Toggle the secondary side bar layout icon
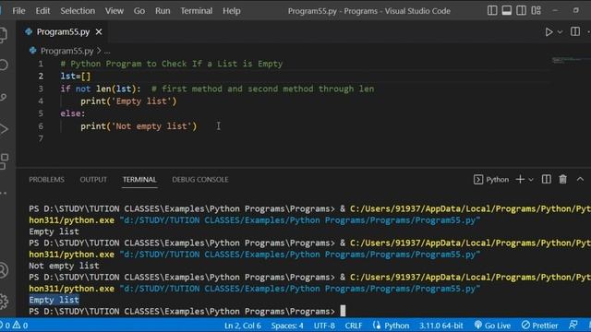Image resolution: width=591 pixels, height=332 pixels. point(521,10)
